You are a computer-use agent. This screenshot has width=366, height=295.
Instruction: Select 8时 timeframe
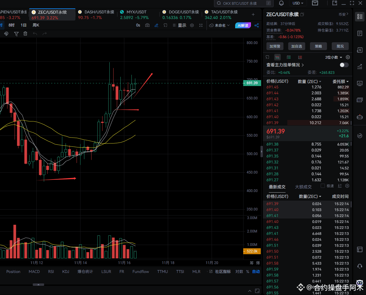point(12,25)
